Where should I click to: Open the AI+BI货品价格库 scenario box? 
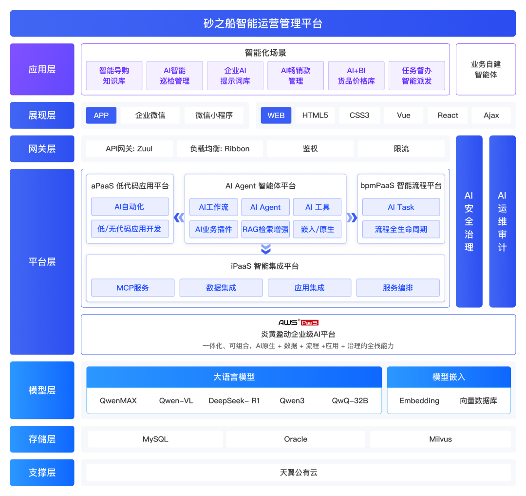click(356, 76)
